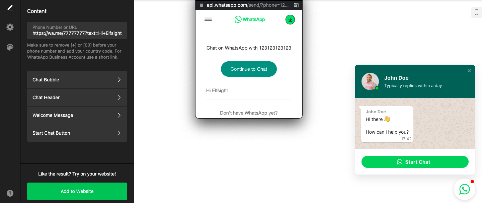Select John Doe's profile photo
482x203 pixels.
(370, 81)
